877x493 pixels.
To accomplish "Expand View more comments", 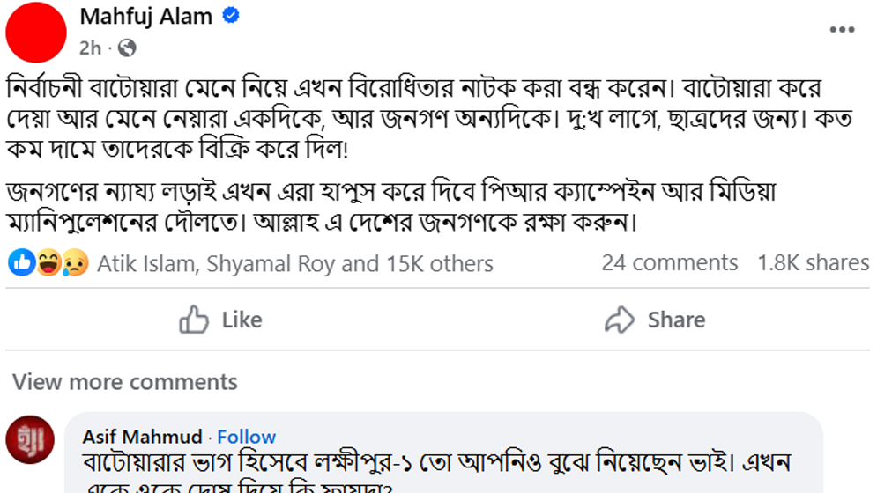I will [x=125, y=382].
